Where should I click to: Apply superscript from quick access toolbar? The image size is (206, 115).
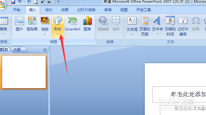point(42,2)
